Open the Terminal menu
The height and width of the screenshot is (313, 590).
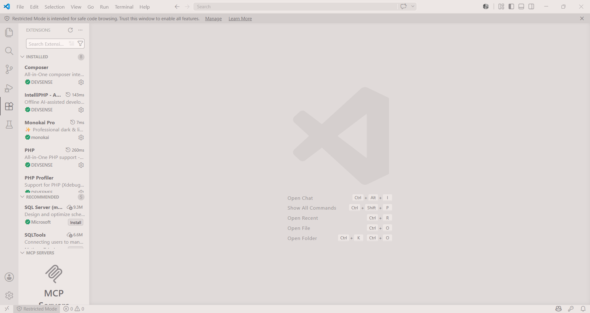pyautogui.click(x=124, y=7)
